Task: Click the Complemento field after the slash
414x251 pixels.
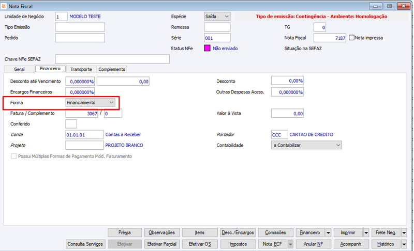Action: [113, 113]
